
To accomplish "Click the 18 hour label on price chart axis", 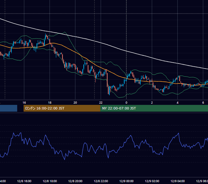I will pos(50,103).
